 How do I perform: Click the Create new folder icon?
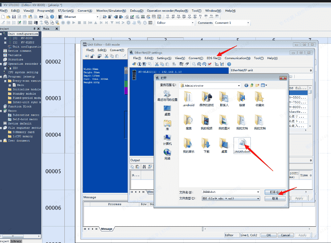point(257,85)
